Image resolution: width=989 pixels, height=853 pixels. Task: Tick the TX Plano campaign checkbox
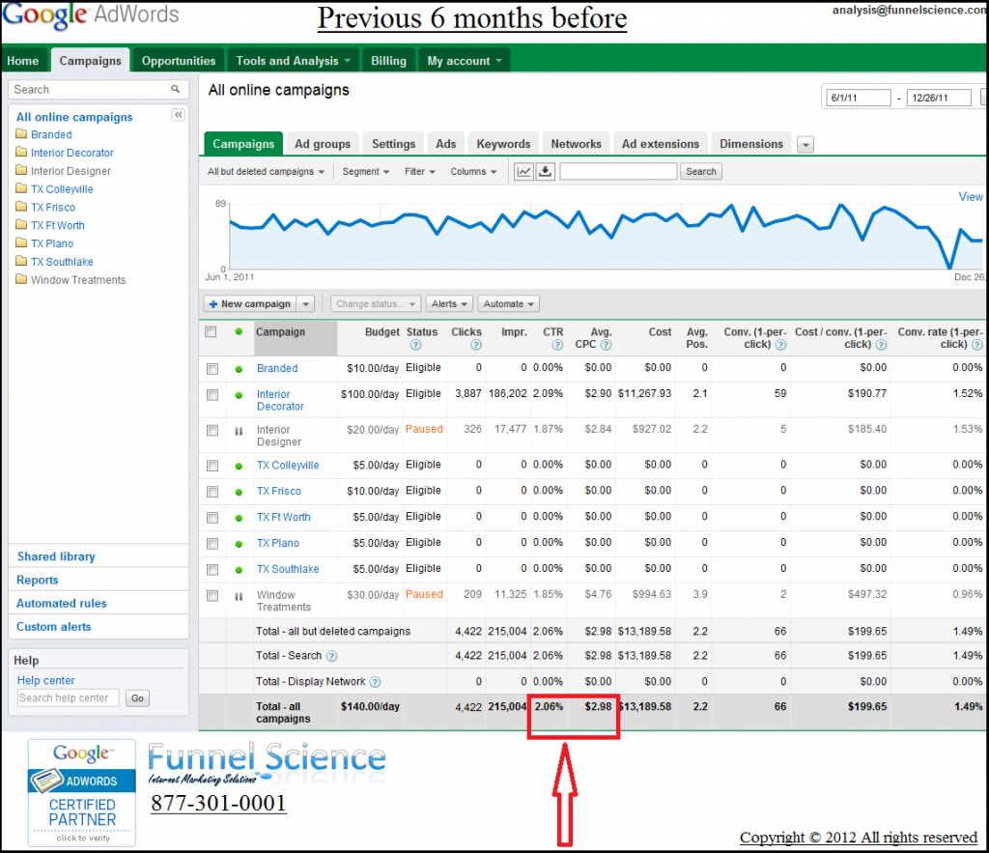[212, 544]
